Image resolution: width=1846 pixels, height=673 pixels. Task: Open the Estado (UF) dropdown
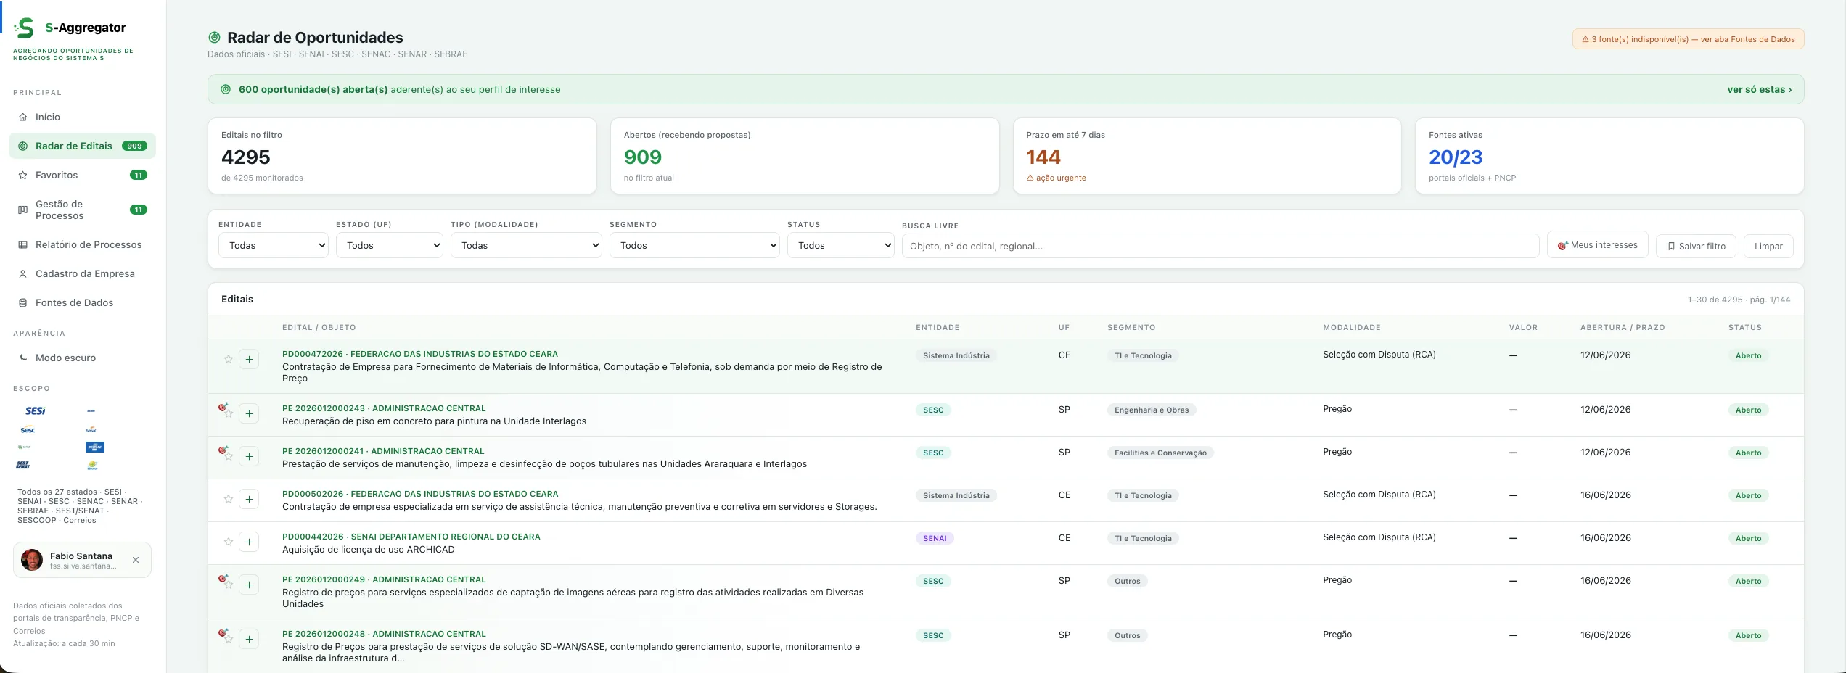[x=390, y=245]
